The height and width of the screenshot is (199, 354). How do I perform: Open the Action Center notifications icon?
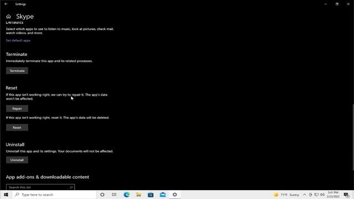[346, 195]
